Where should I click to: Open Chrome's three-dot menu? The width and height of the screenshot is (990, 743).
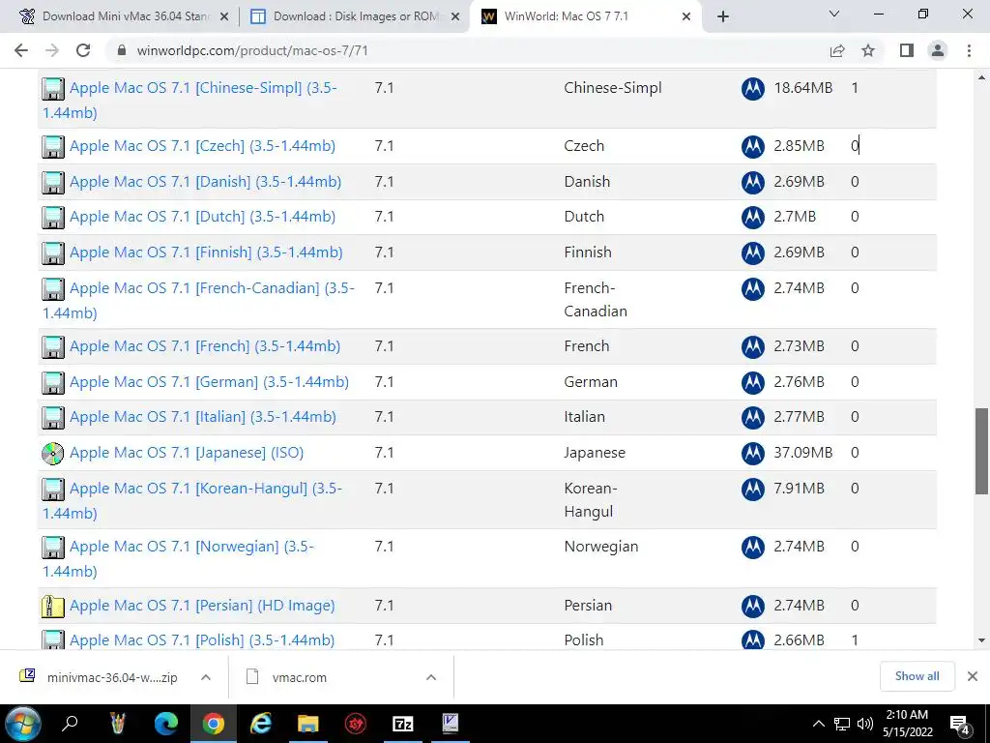(969, 50)
